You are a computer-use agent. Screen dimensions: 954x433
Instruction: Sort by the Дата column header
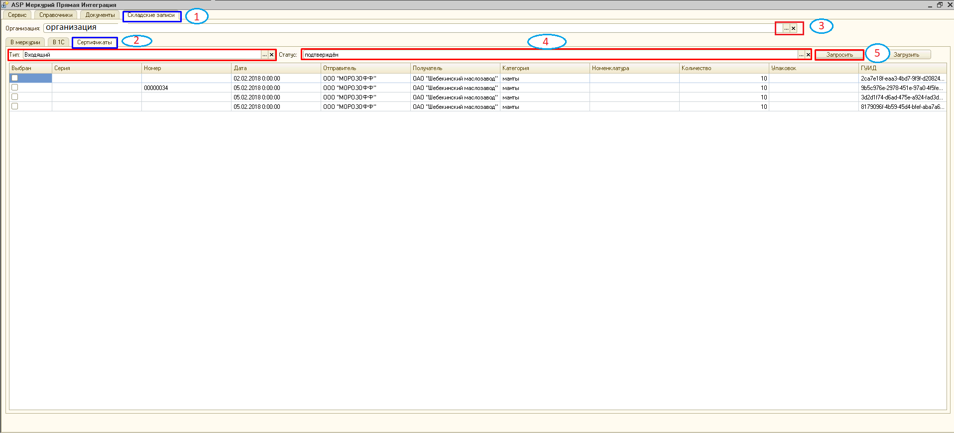[276, 68]
